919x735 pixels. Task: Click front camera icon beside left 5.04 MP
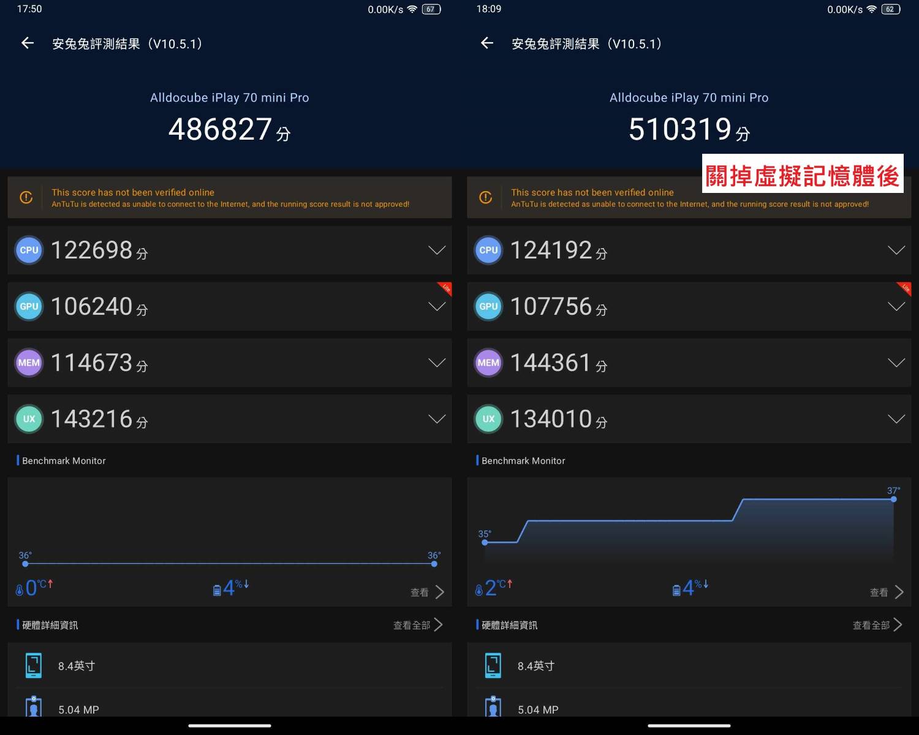coord(34,706)
